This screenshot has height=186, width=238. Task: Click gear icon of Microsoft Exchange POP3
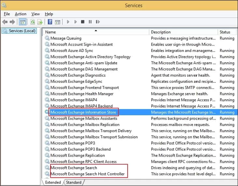pos(47,143)
